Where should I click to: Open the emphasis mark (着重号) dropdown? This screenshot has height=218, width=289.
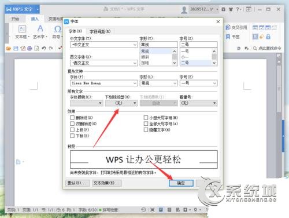(198, 103)
